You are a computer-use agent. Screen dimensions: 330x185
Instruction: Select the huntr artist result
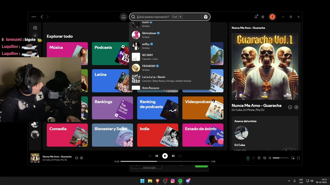coord(170,25)
